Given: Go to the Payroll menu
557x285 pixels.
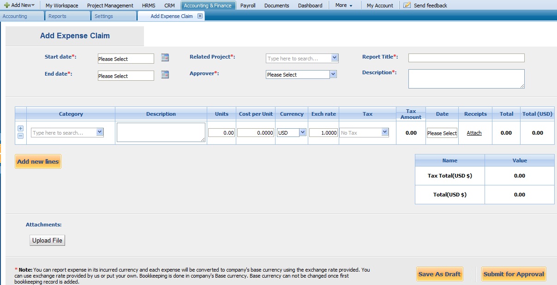Looking at the screenshot, I should [248, 6].
